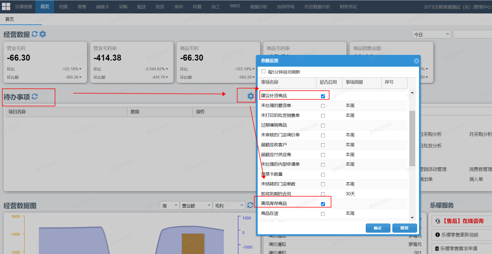Click the 乐檬零售需求申请 clipboard icon
The image size is (492, 254).
(437, 249)
